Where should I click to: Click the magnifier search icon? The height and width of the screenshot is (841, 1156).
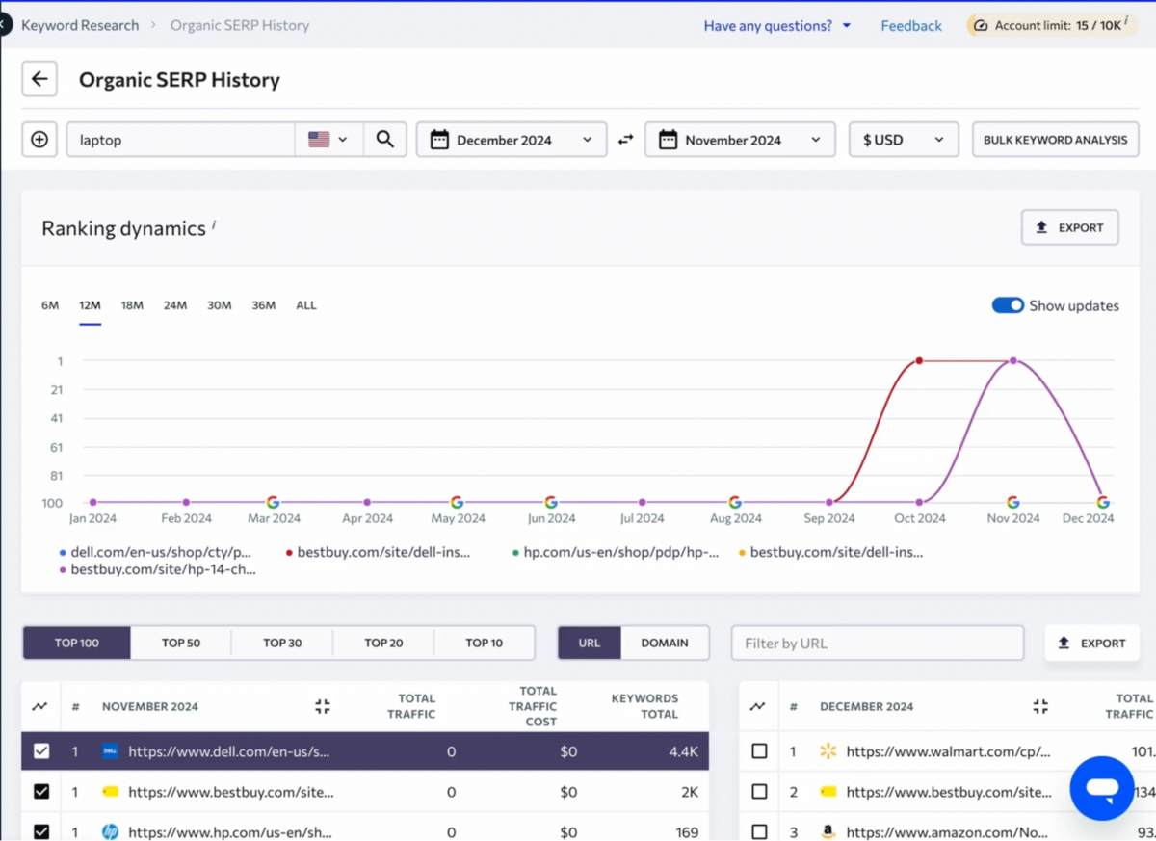click(385, 140)
